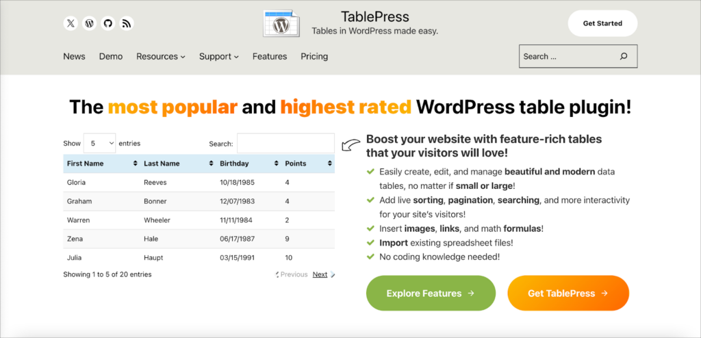Click the Birthday column header

248,164
